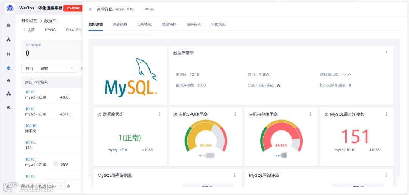Screen dimensions: 409x195
Task: Open IP link above the -3306 instance
Action: click(31, 159)
